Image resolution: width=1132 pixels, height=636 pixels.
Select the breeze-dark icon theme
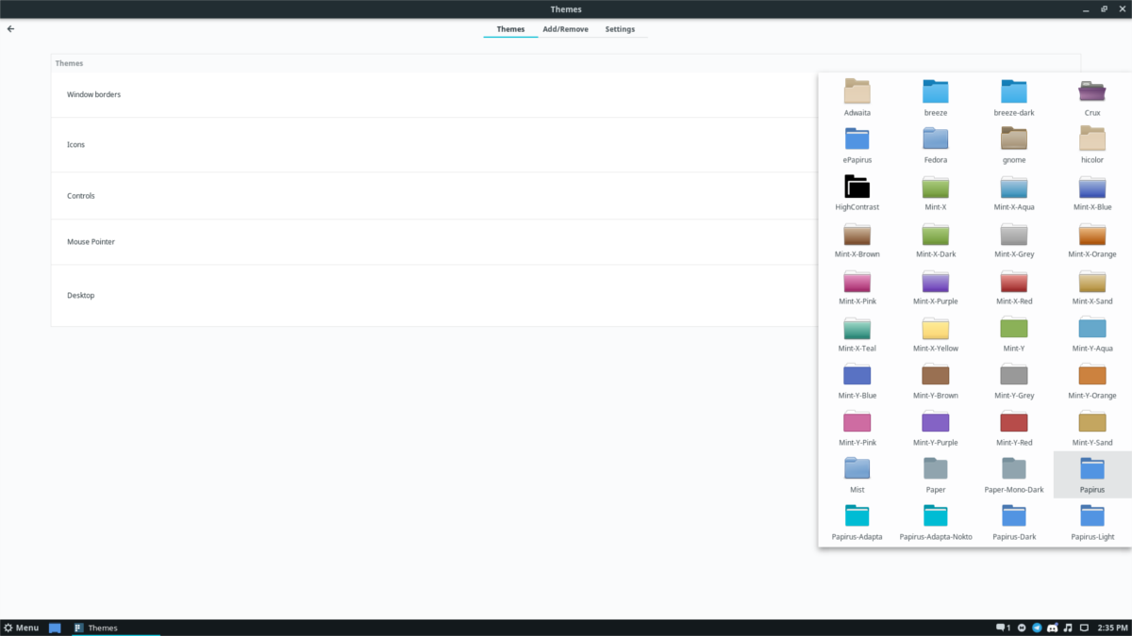(1013, 94)
